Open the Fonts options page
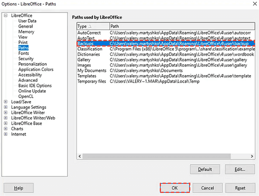The image size is (259, 196). [x=24, y=53]
